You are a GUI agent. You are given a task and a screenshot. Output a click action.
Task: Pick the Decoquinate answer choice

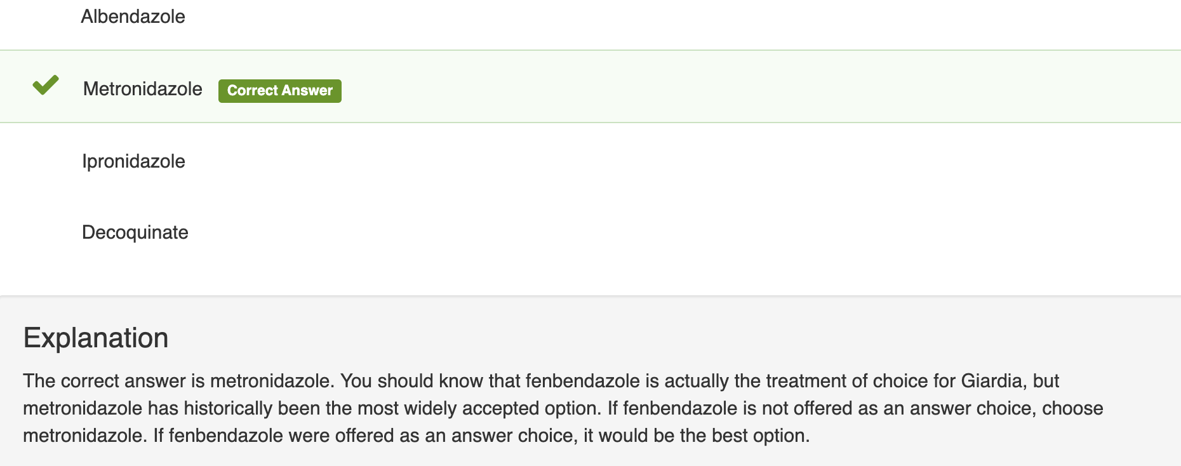point(135,232)
